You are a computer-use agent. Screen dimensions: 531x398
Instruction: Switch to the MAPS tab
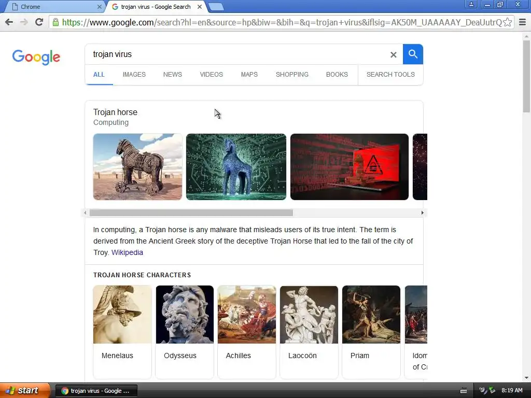click(x=249, y=75)
